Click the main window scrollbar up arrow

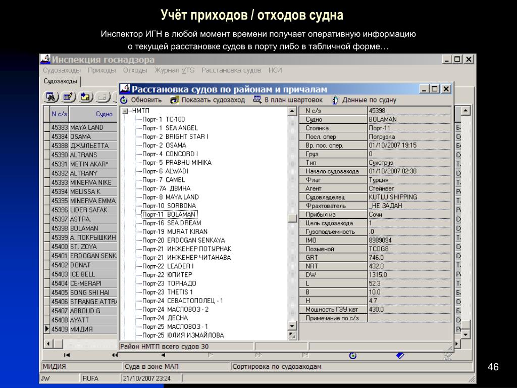pyautogui.click(x=465, y=111)
